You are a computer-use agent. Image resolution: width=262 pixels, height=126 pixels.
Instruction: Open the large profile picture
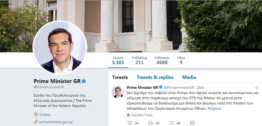(60, 48)
